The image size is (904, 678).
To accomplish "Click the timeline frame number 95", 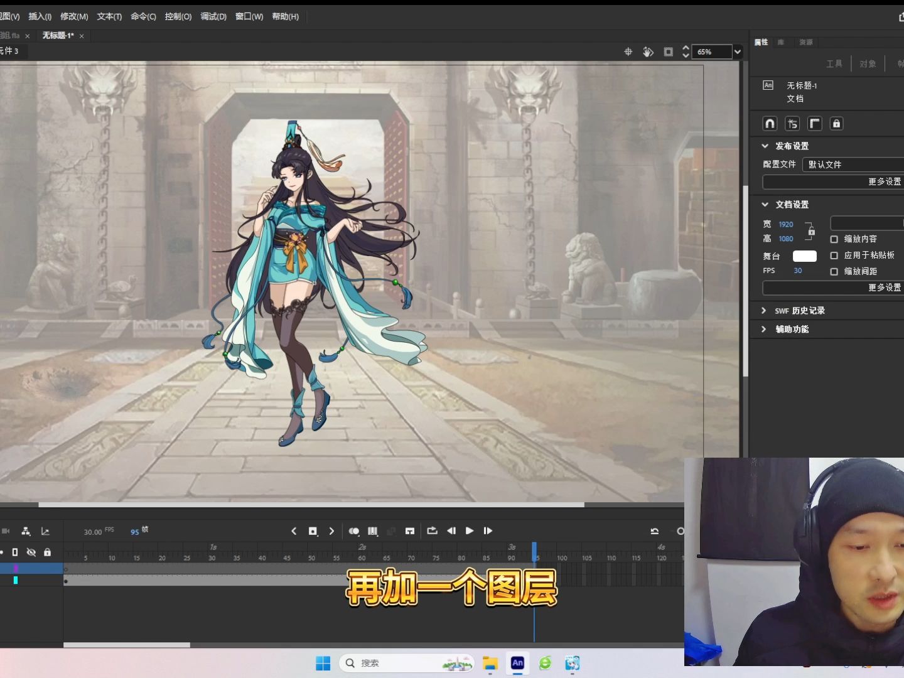I will coord(134,532).
